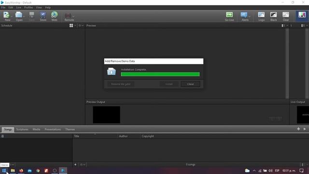The height and width of the screenshot is (174, 309).
Task: Click the demo data download folder icon
Action: 112,72
